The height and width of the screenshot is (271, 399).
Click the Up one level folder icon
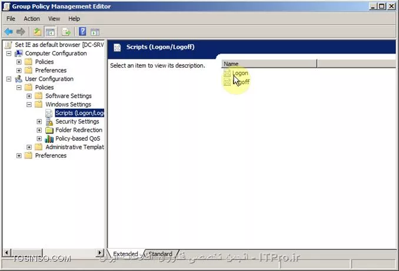pyautogui.click(x=38, y=32)
